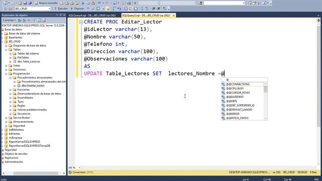Switch to the SQLQuery3.sql tab
This screenshot has width=322, height=181.
pyautogui.click(x=146, y=16)
